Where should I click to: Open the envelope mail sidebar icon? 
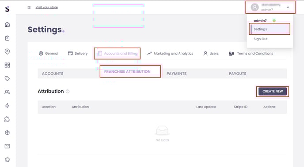(7, 146)
